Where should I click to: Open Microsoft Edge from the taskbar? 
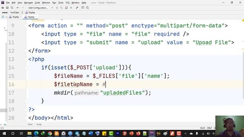36,133
